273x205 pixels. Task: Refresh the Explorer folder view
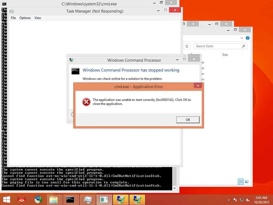coord(187,46)
